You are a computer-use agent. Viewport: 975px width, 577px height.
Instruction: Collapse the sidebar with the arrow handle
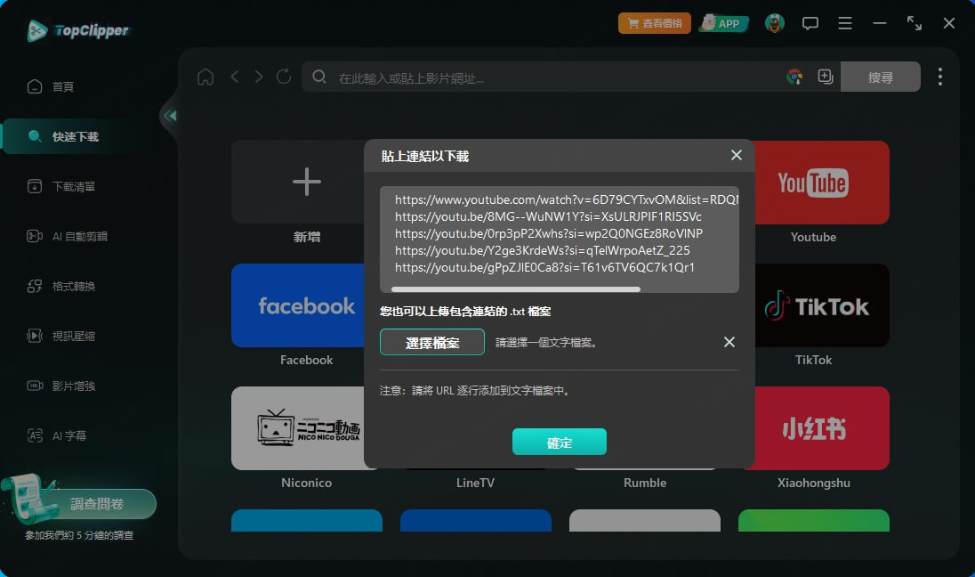170,116
